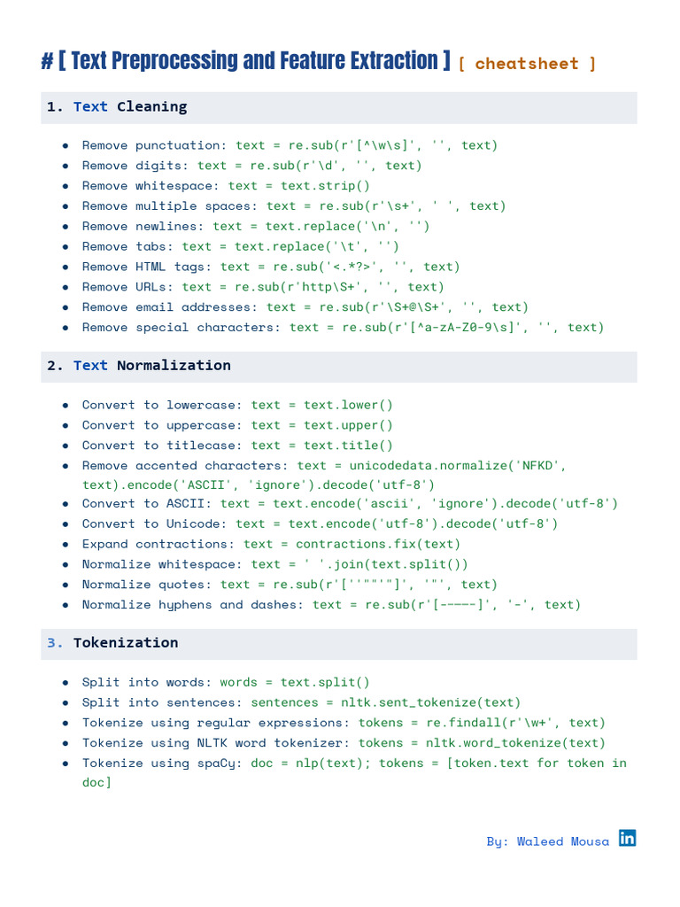Select the "2. Text Normalization" section header
680x907 pixels.
coord(139,366)
